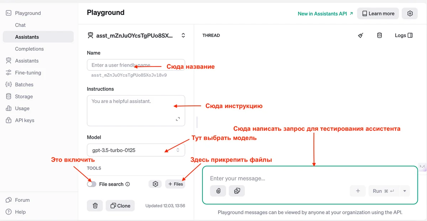The width and height of the screenshot is (427, 221).
Task: Click the File search info icon
Action: [128, 184]
